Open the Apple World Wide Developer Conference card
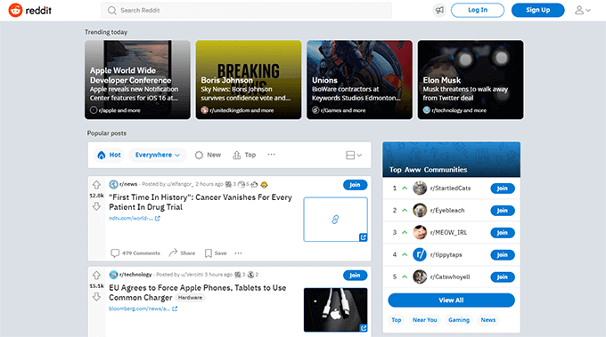Viewport: 606px width, 337px height. [x=137, y=80]
